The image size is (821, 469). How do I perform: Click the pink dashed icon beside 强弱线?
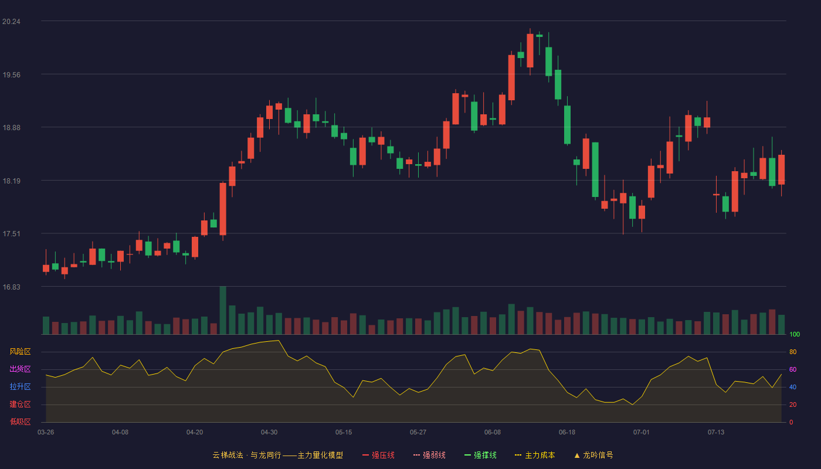(x=416, y=455)
